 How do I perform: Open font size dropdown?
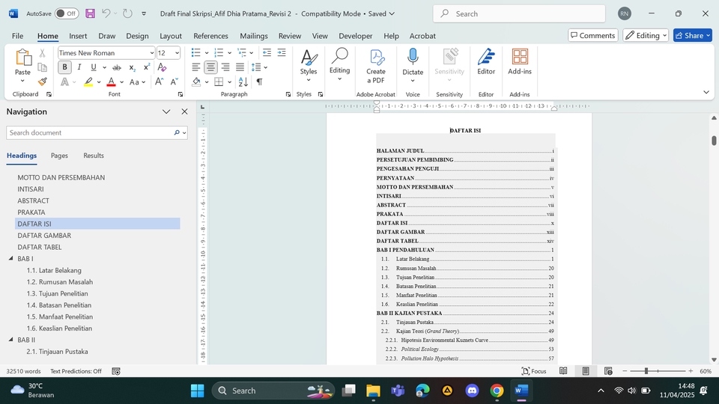(177, 52)
